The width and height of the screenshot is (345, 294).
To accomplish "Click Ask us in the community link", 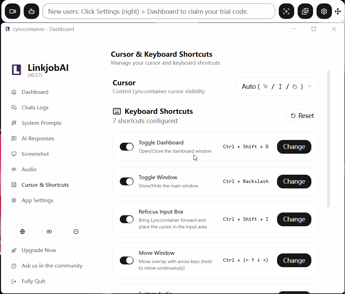I will pos(52,266).
